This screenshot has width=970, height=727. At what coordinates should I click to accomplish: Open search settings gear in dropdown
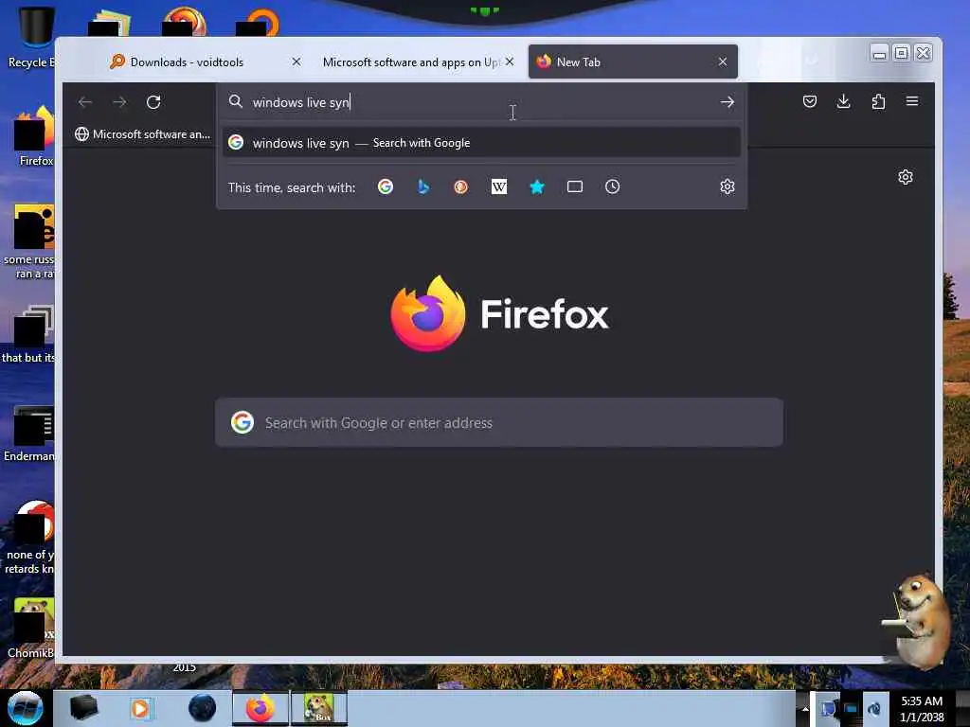727,186
